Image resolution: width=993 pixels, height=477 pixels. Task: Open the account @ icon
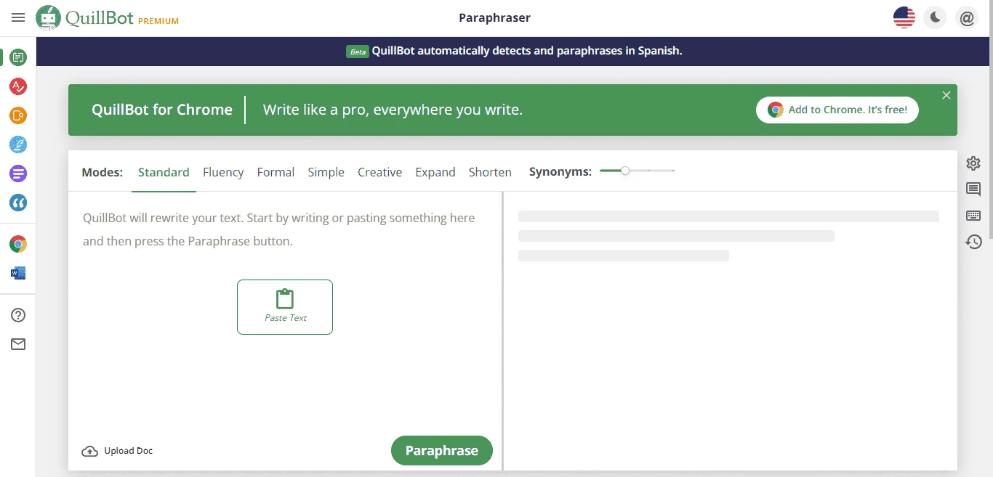tap(967, 17)
